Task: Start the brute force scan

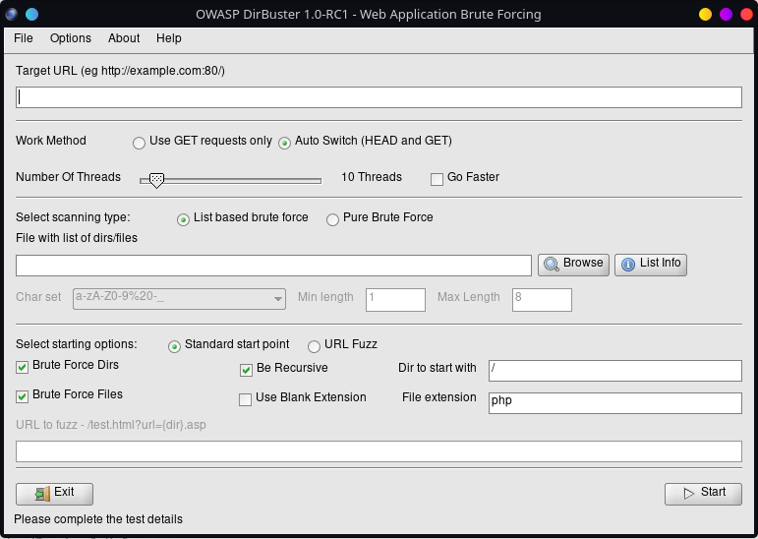Action: point(703,493)
